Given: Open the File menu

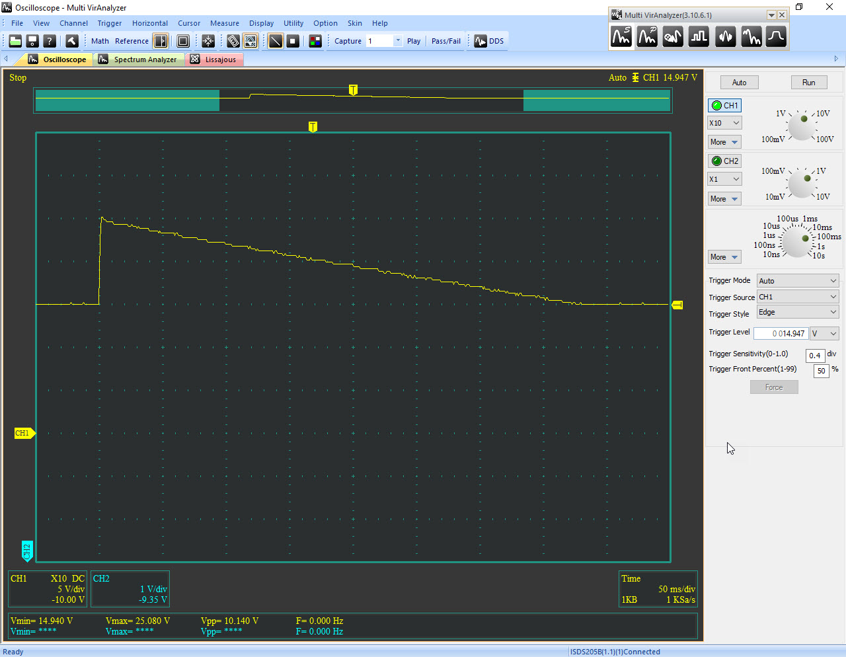Looking at the screenshot, I should point(17,23).
